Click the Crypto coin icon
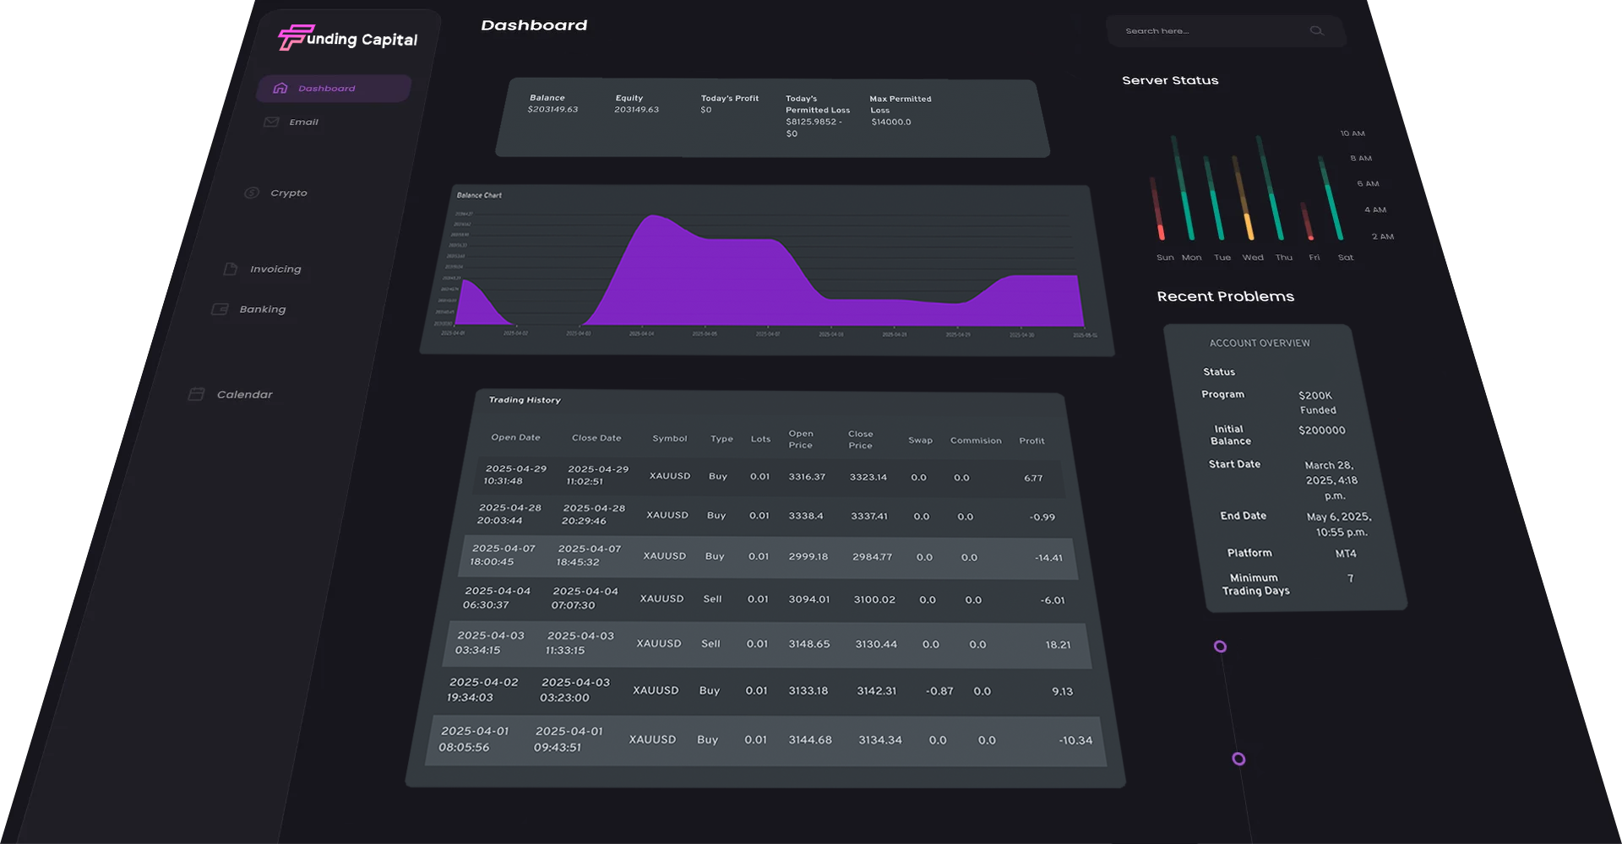 point(252,192)
